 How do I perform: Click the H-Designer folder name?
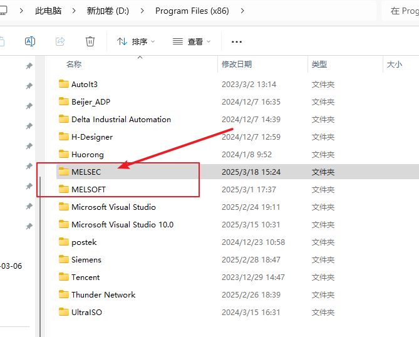(x=92, y=137)
